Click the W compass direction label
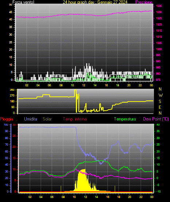 [x=161, y=95]
